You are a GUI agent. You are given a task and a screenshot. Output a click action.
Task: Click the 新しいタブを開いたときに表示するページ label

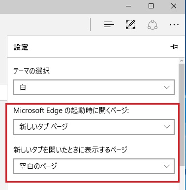click(x=70, y=150)
